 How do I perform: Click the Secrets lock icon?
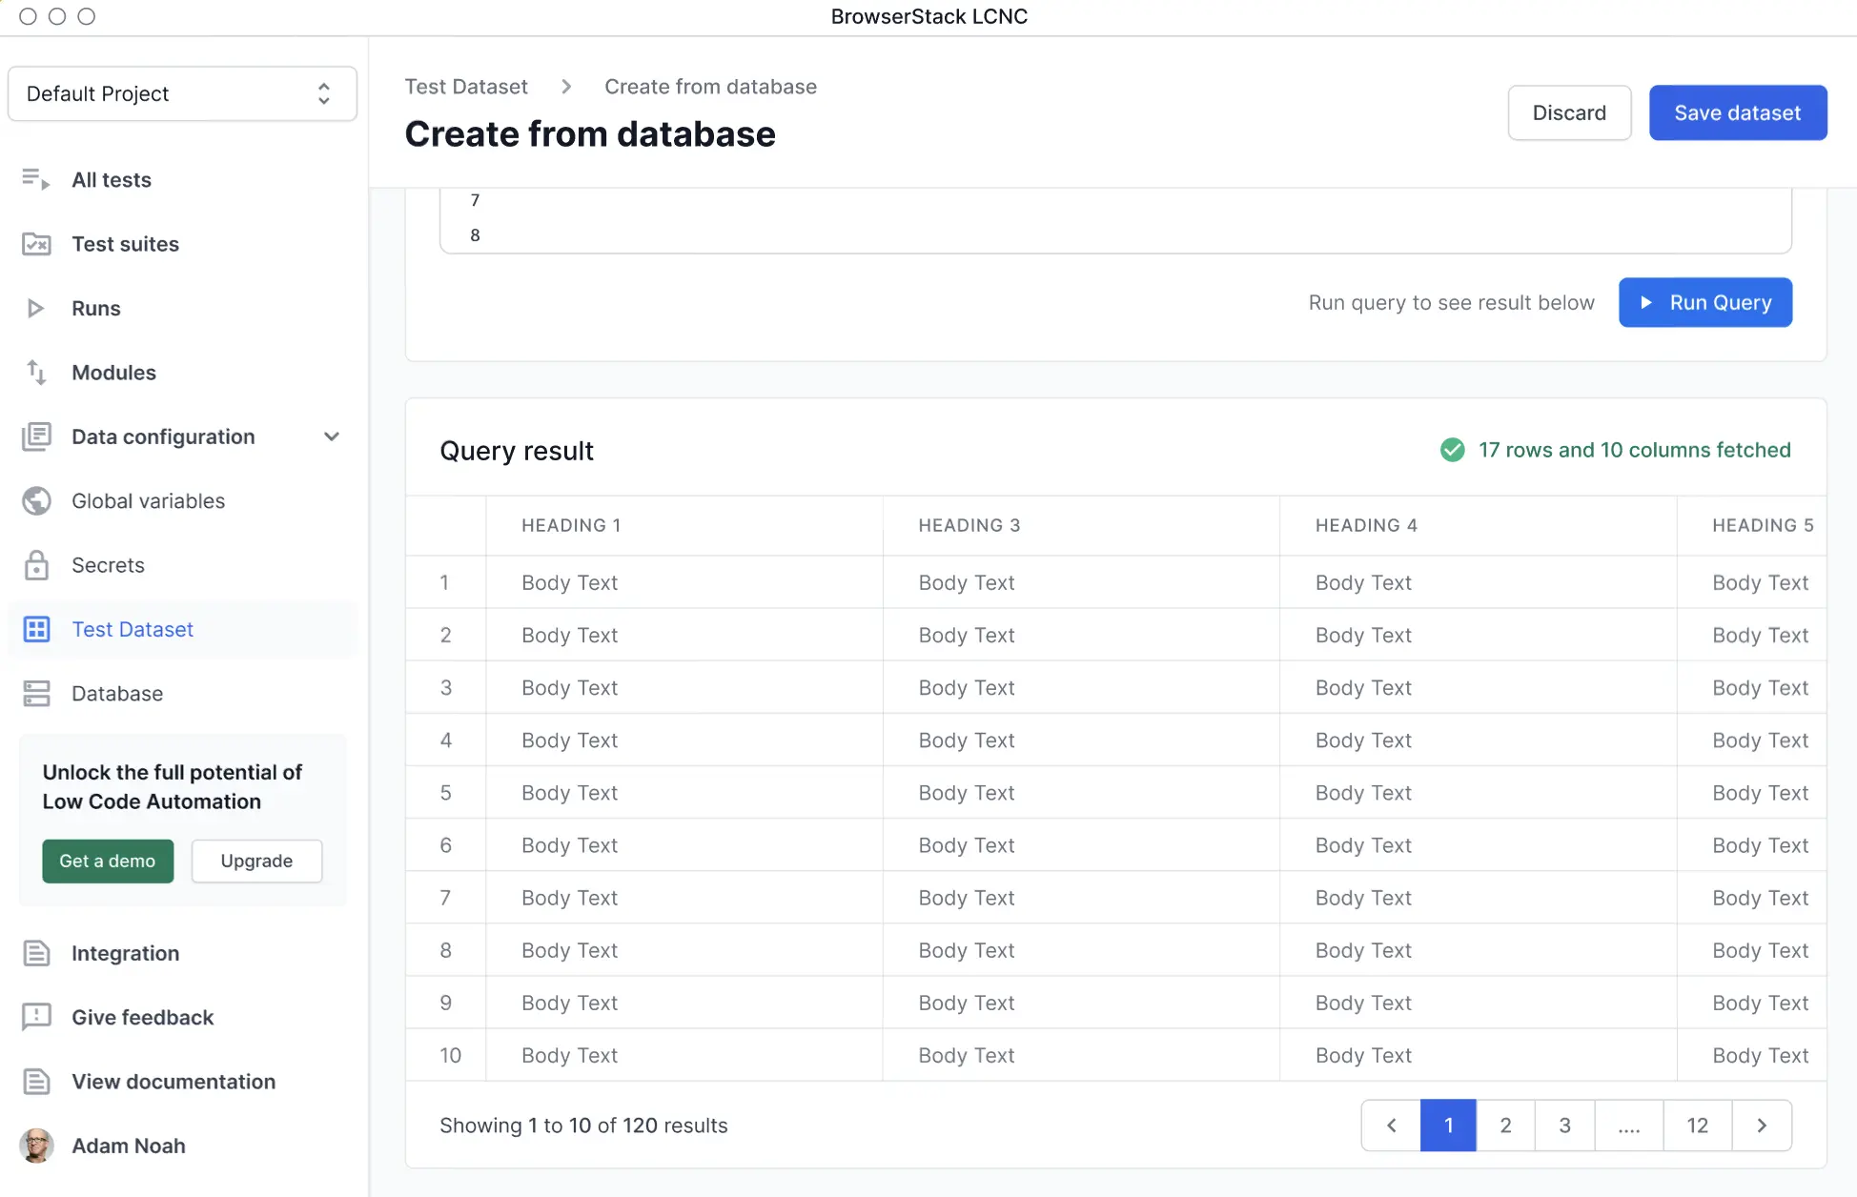point(36,565)
